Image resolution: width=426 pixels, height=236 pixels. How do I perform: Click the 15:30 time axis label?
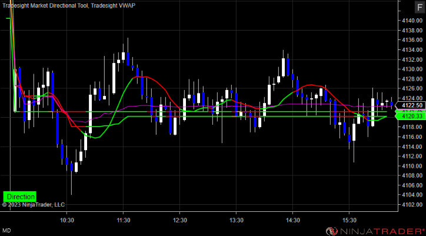[349, 220]
